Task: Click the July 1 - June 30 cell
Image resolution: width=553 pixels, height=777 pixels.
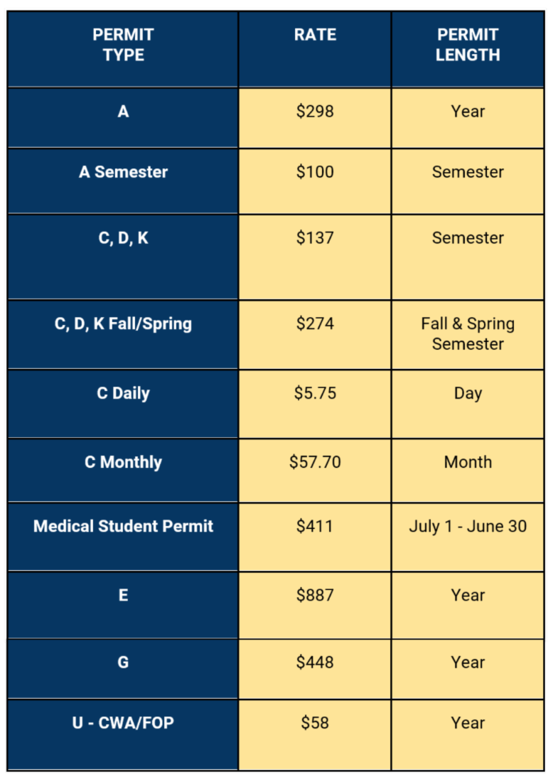Action: (x=468, y=527)
